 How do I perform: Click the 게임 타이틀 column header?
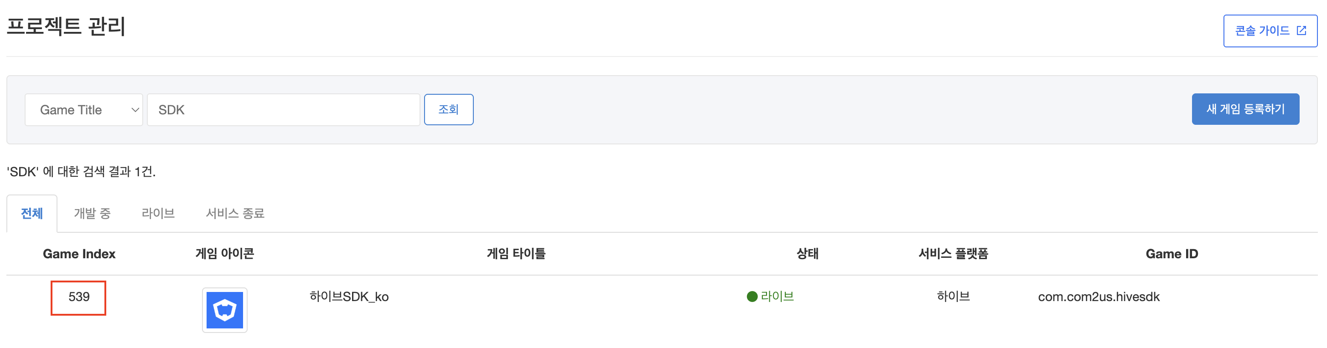pyautogui.click(x=516, y=254)
